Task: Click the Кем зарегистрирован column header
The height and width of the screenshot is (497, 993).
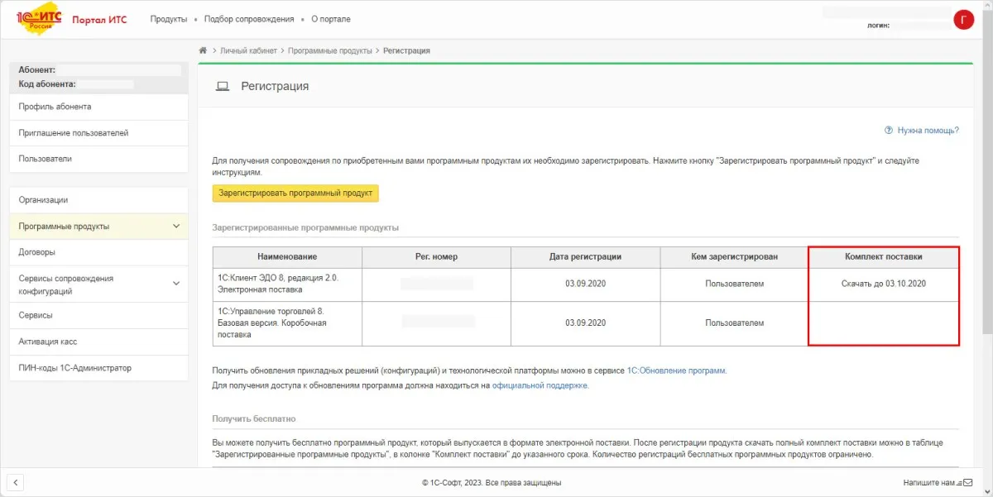Action: (x=734, y=257)
